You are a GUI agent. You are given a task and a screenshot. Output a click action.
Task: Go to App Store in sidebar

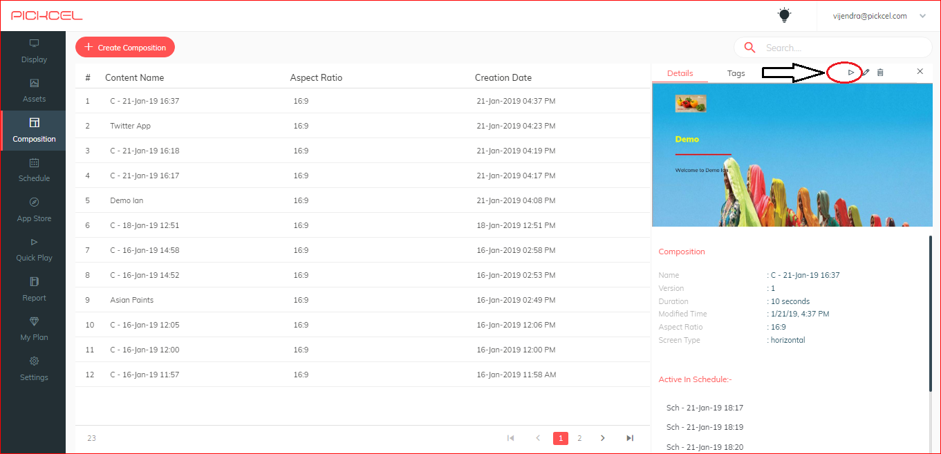point(34,210)
